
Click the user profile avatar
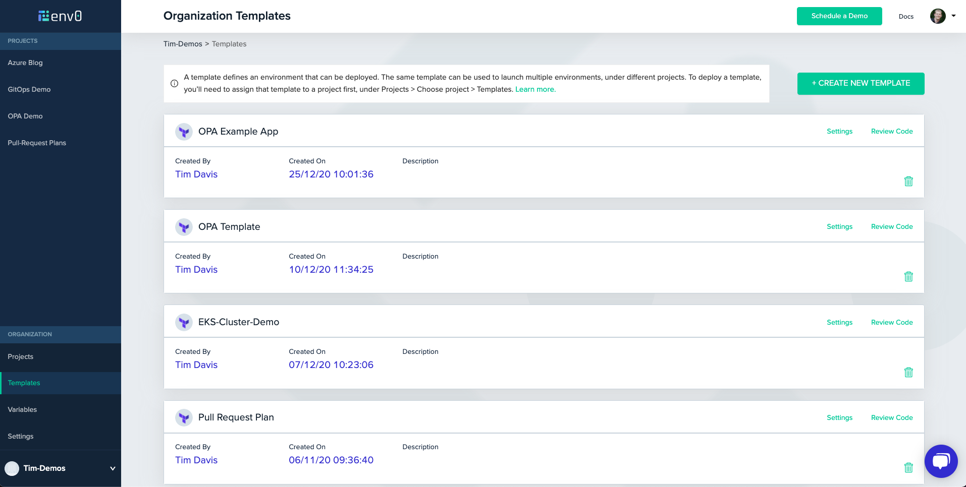pos(938,16)
